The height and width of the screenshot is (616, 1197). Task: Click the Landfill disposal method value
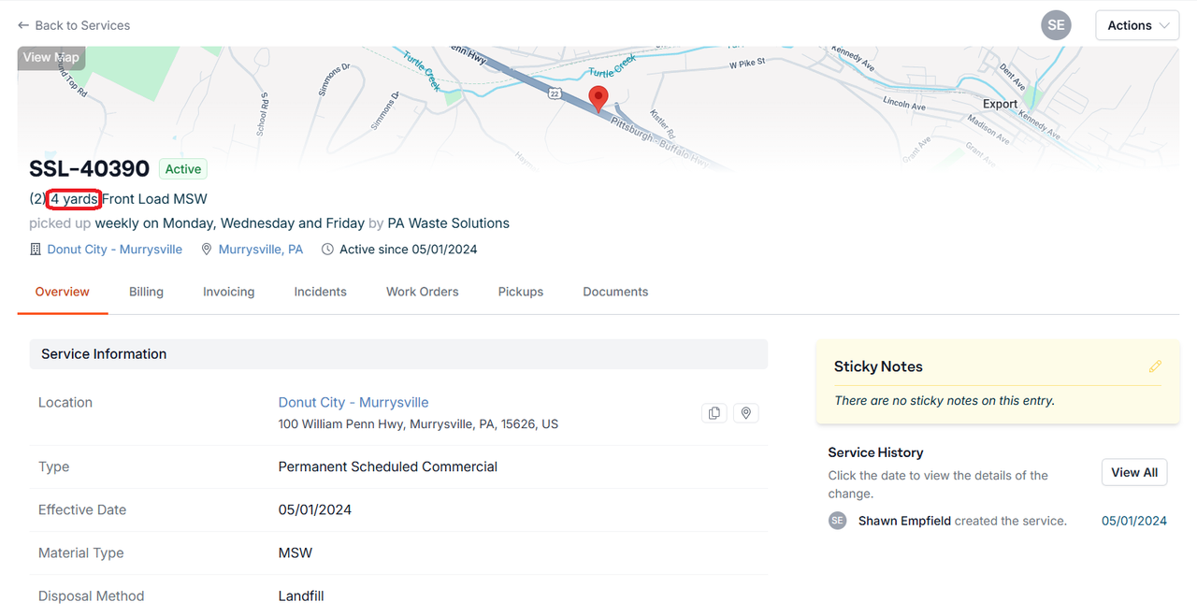[301, 596]
